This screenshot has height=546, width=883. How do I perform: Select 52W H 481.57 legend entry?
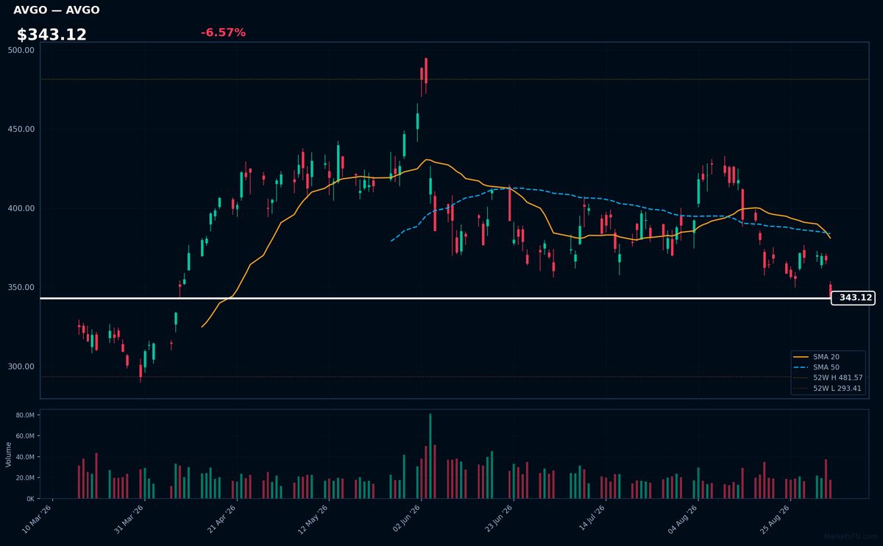click(x=828, y=377)
